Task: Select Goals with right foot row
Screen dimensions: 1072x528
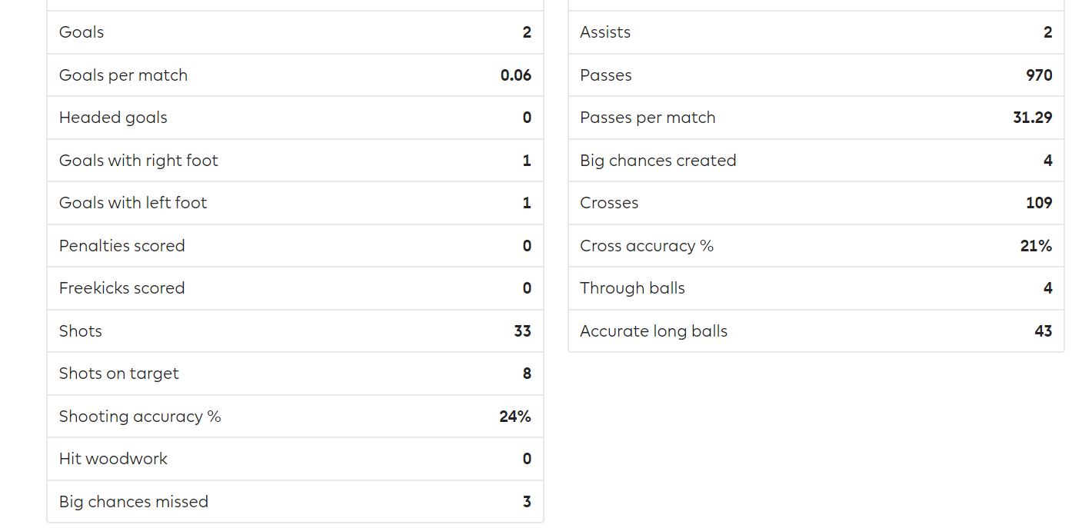Action: (x=295, y=161)
